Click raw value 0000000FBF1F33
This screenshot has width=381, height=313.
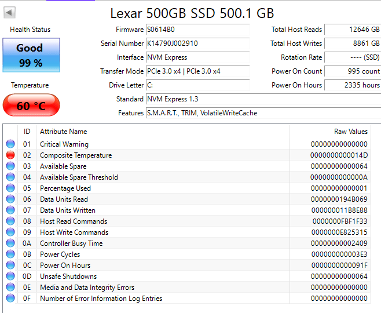pos(340,221)
